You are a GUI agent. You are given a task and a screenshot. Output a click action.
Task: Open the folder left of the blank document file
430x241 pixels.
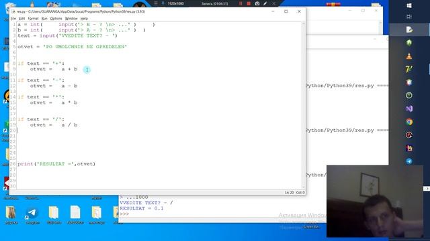pyautogui.click(x=54, y=214)
